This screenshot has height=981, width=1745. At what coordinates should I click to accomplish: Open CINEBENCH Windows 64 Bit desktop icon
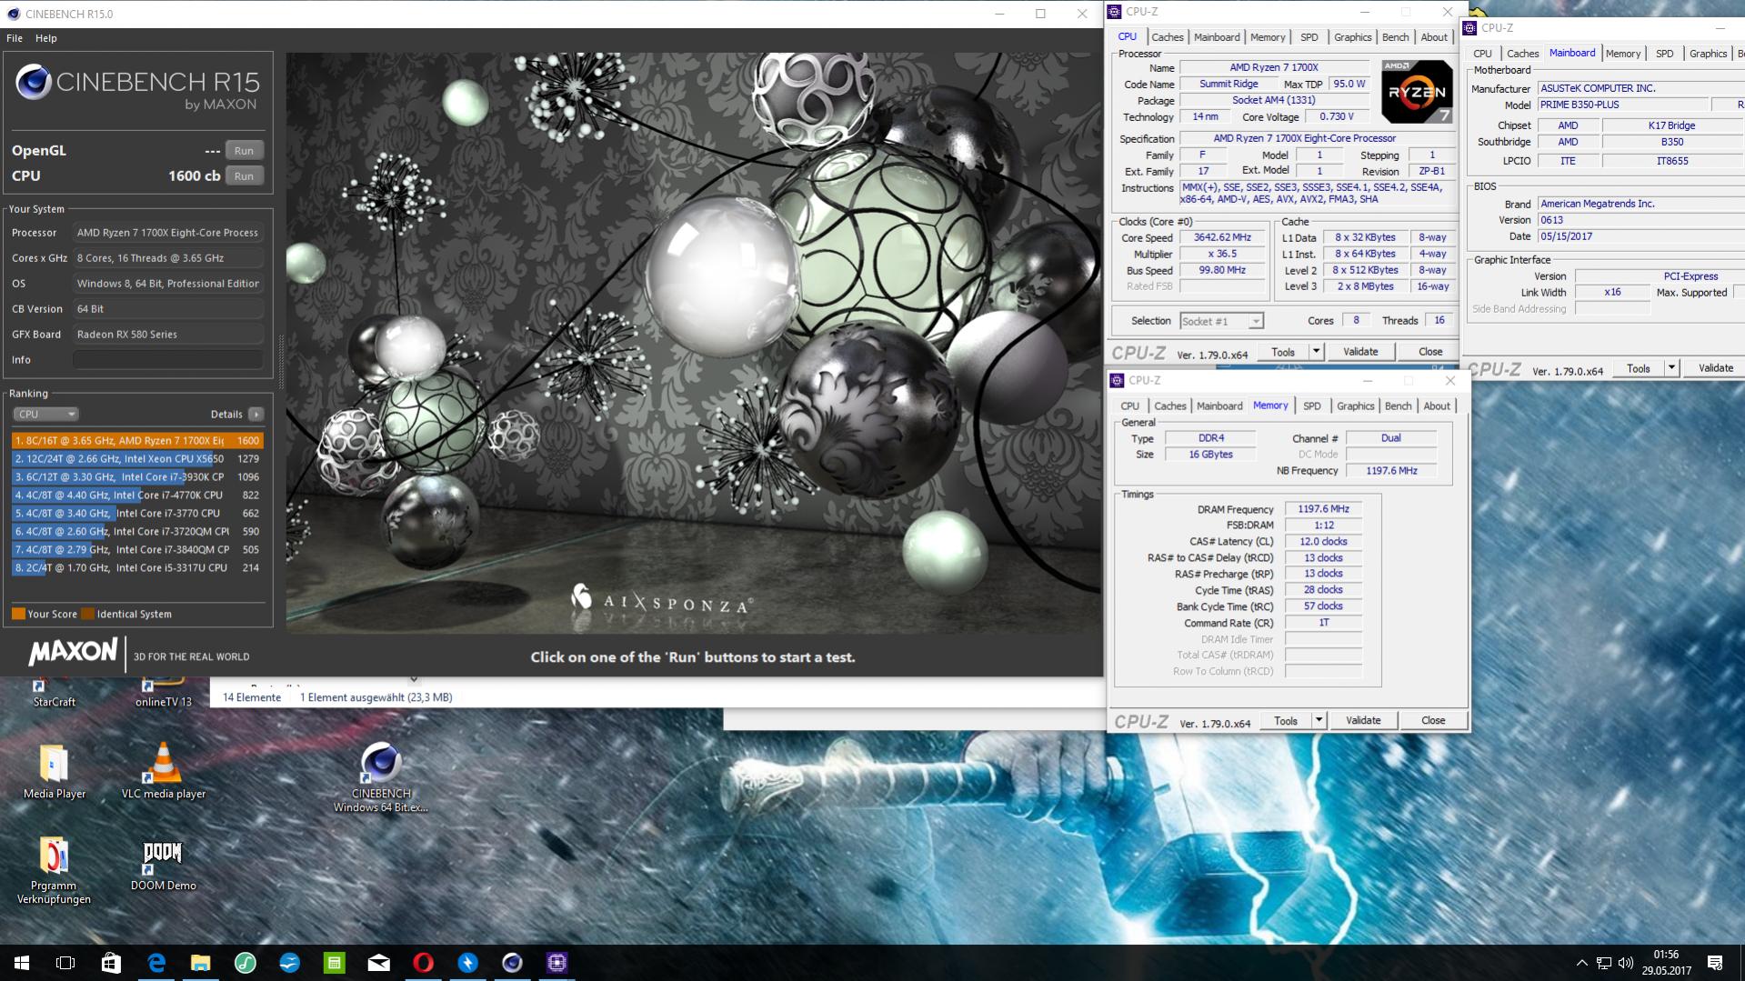[x=381, y=778]
